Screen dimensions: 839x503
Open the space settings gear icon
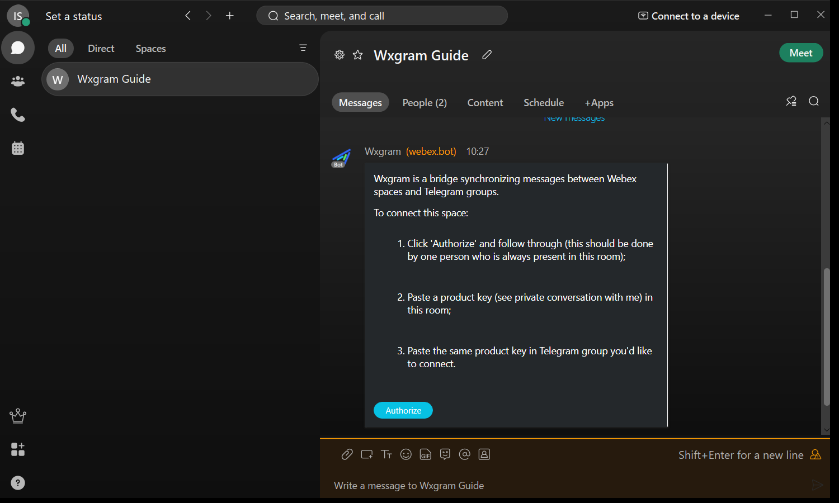tap(340, 55)
